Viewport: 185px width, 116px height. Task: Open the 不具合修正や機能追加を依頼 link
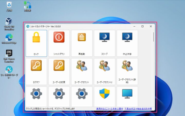tap(138, 109)
